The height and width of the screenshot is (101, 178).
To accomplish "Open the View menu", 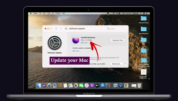I will click(x=49, y=13).
